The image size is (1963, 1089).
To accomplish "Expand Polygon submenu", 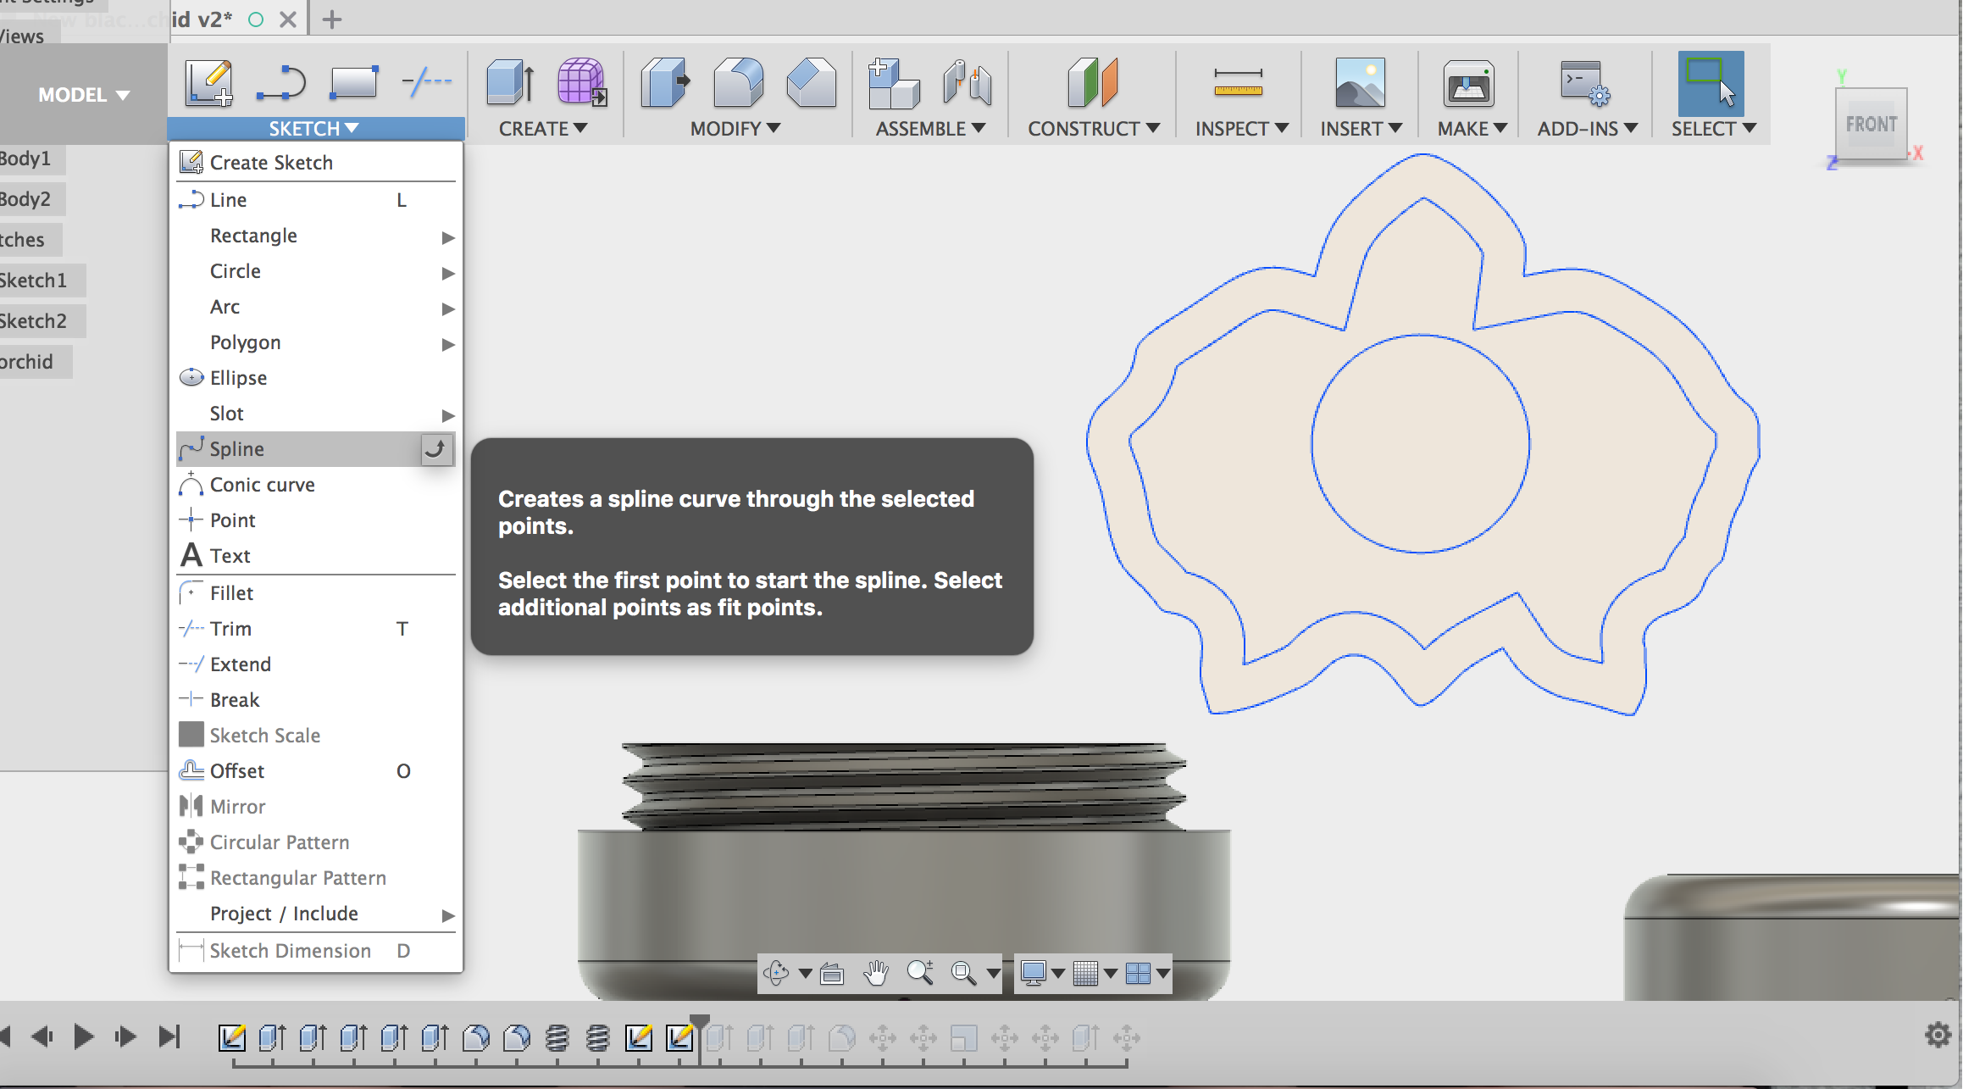I will [316, 342].
